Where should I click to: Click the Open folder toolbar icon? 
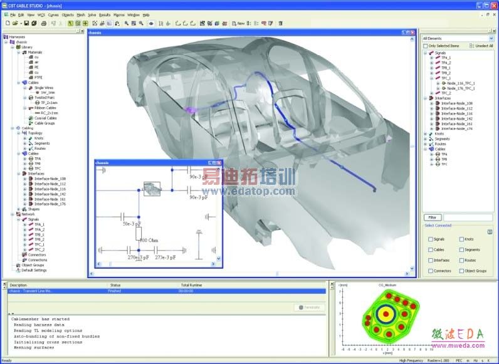[15, 23]
